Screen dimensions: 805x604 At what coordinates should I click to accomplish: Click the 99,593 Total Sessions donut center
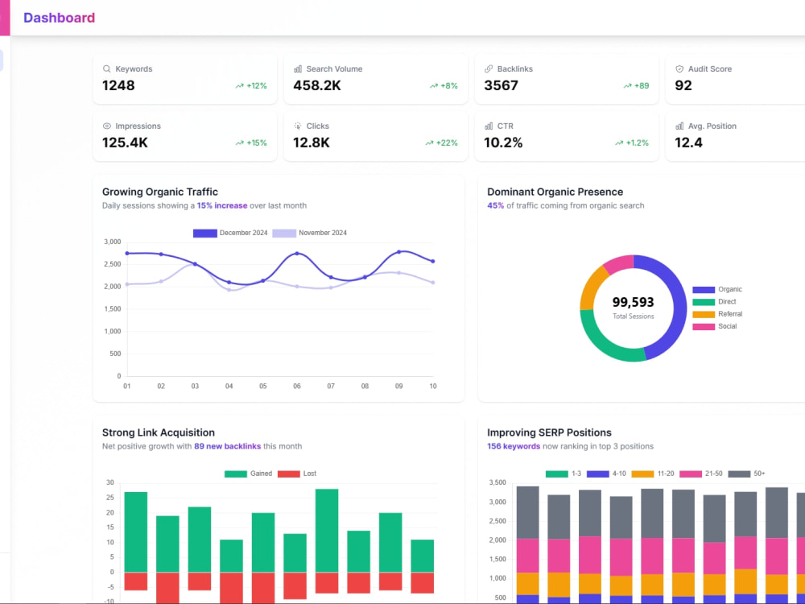pyautogui.click(x=633, y=307)
